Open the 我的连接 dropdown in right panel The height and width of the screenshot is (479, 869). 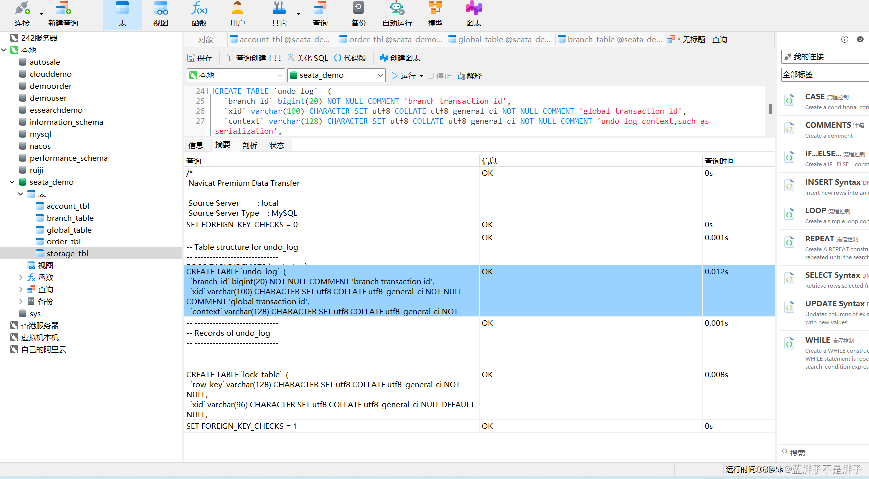coord(825,57)
